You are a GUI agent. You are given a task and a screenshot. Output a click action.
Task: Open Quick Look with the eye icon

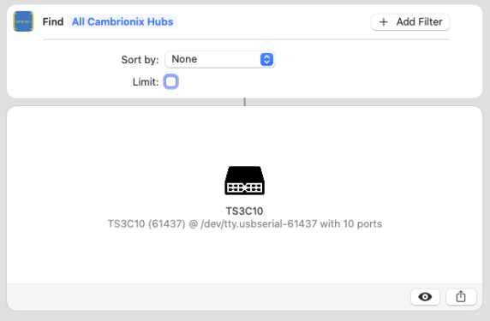coord(425,297)
